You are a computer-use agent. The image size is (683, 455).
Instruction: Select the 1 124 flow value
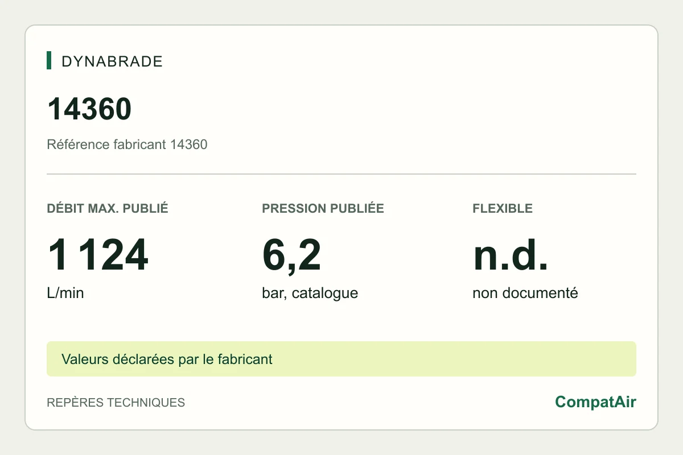(x=97, y=255)
